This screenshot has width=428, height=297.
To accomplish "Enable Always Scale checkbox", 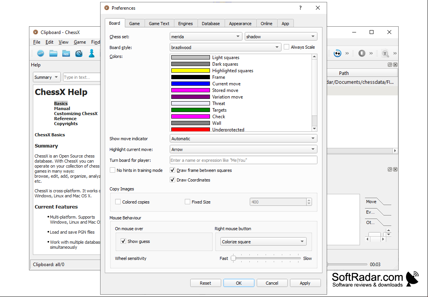I will point(286,47).
